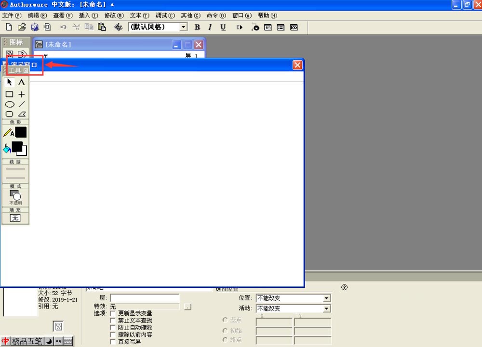Open the Modify menu

114,15
